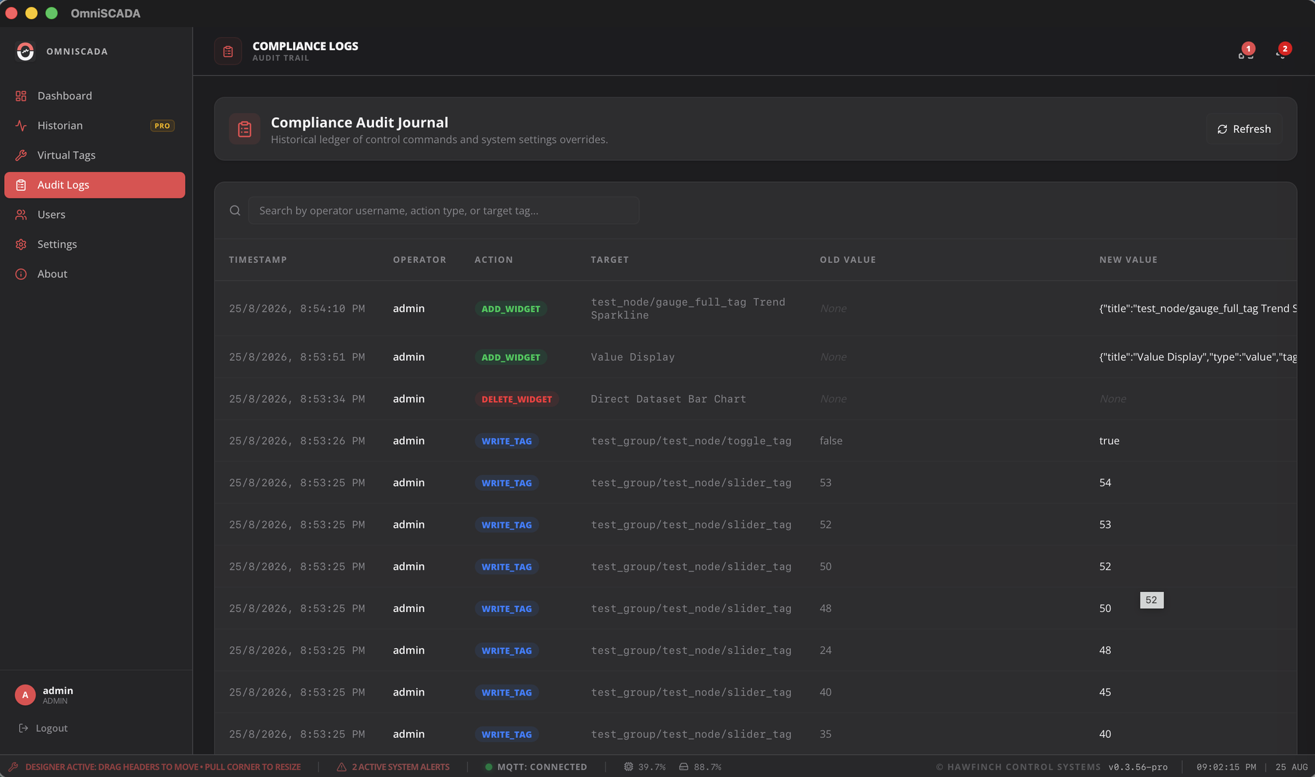
Task: Focus the operator search field
Action: 444,210
